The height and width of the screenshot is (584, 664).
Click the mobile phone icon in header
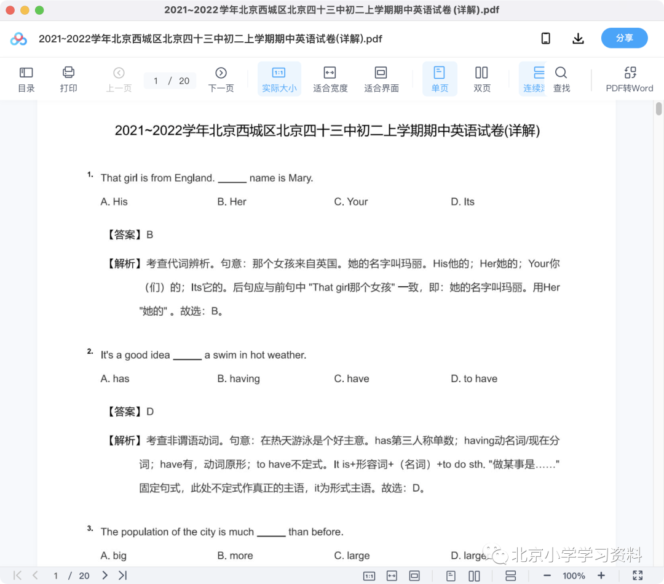(x=546, y=39)
